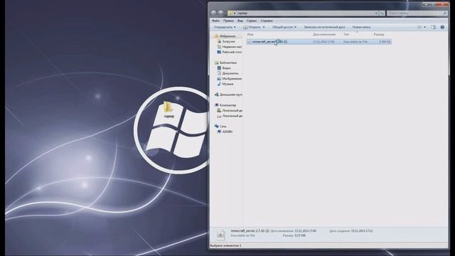Open the arrow next to Открыть
455x256 pixels.
point(264,27)
